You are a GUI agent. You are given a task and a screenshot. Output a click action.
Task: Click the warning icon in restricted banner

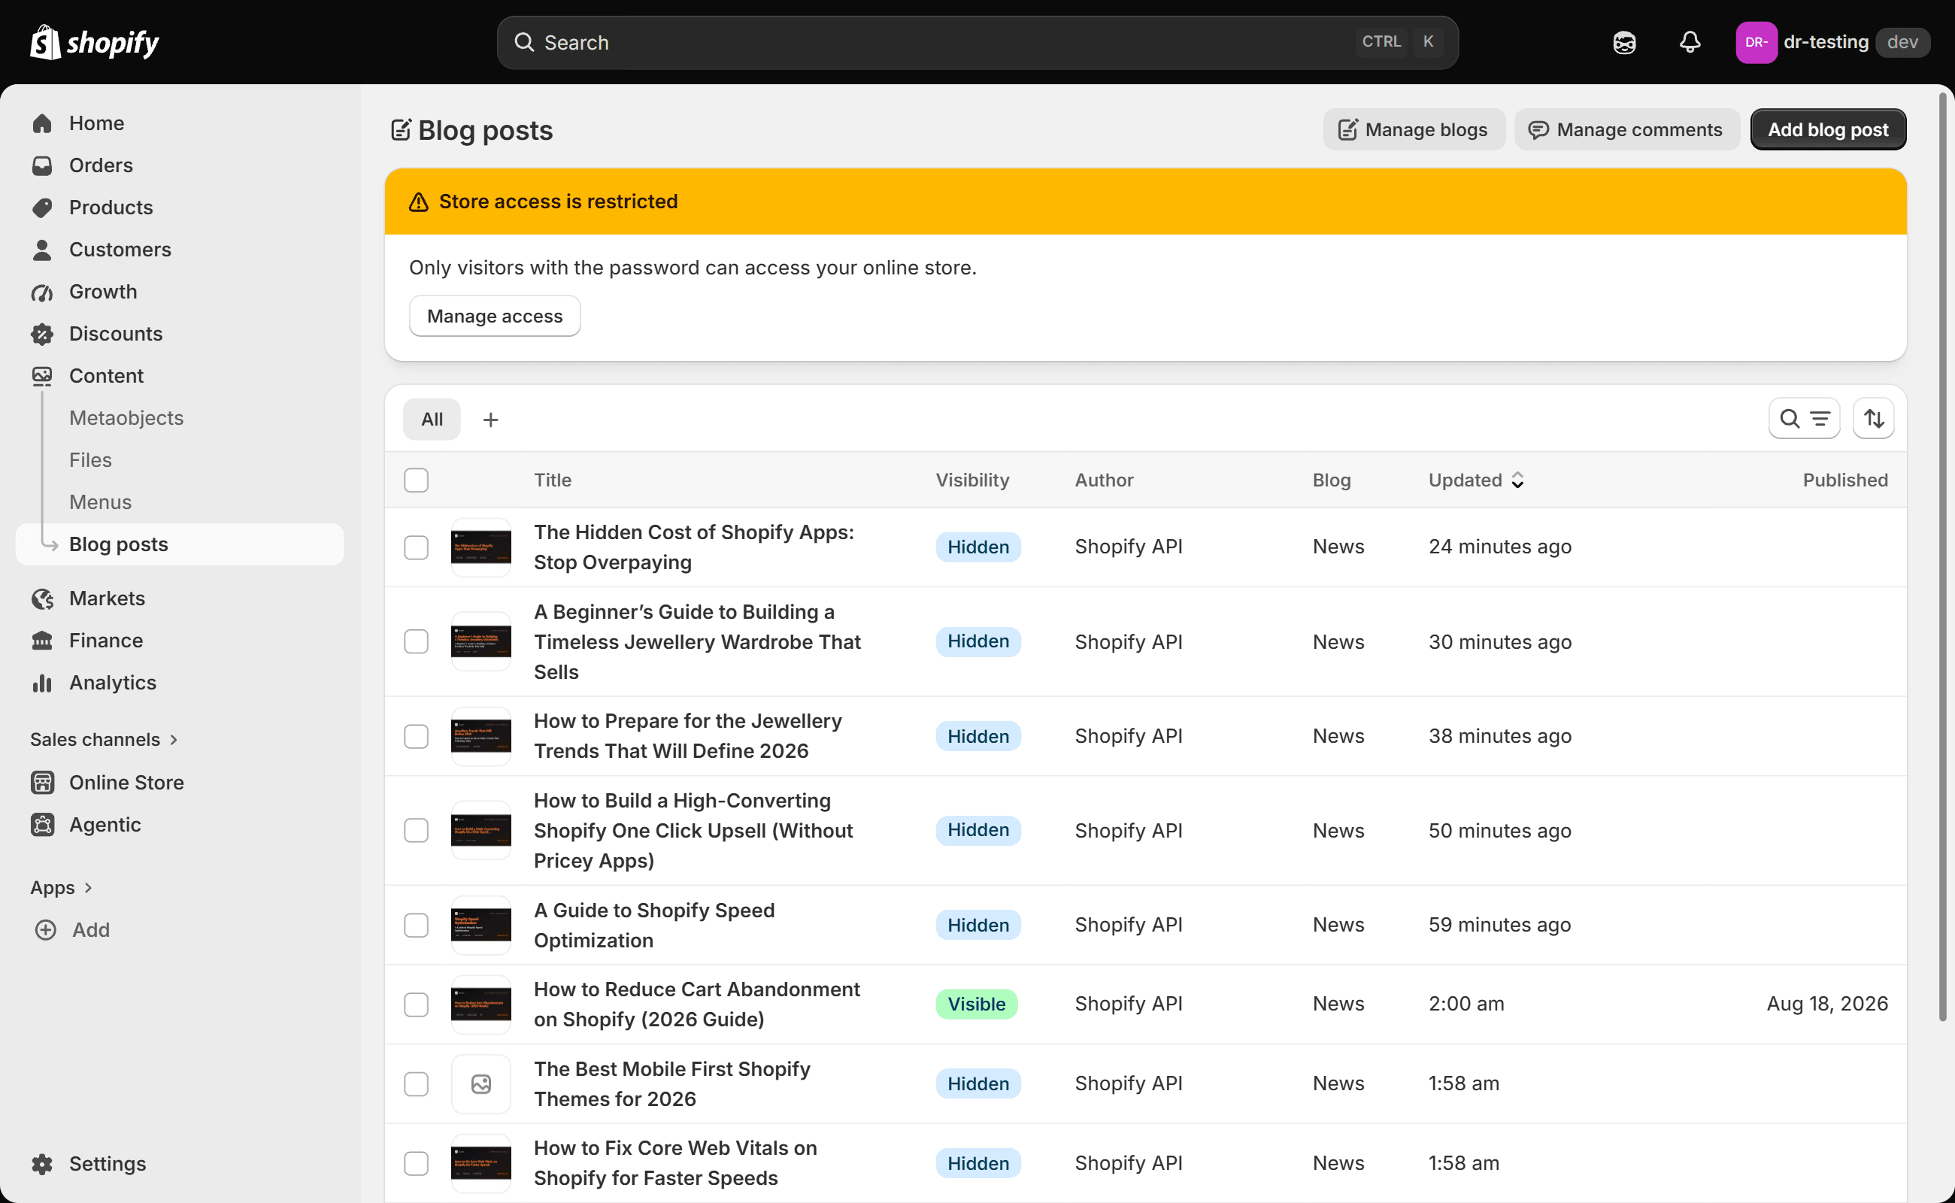[x=419, y=202]
